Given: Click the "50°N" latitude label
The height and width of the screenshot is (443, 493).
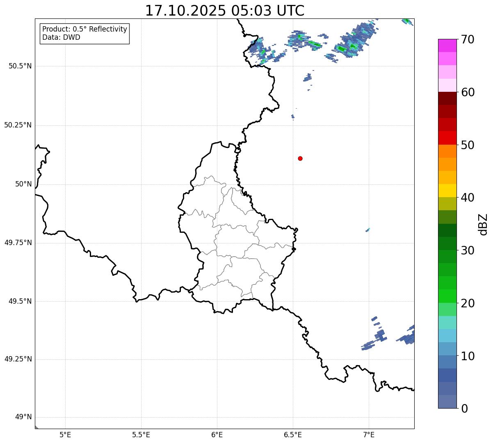Looking at the screenshot, I should coord(23,184).
